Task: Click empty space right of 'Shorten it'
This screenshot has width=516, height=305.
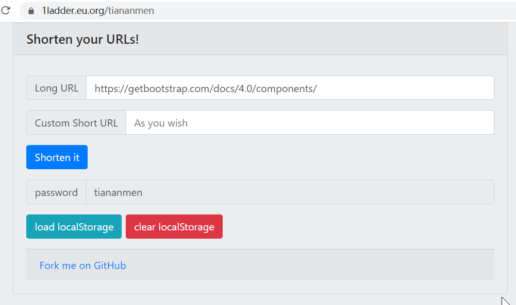Action: (x=289, y=157)
